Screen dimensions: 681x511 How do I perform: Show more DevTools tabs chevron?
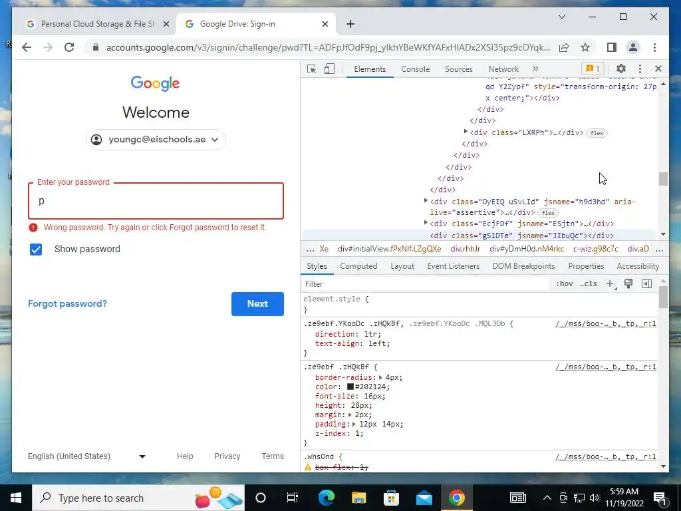[x=535, y=69]
